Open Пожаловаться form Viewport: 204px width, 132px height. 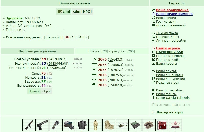[167, 83]
